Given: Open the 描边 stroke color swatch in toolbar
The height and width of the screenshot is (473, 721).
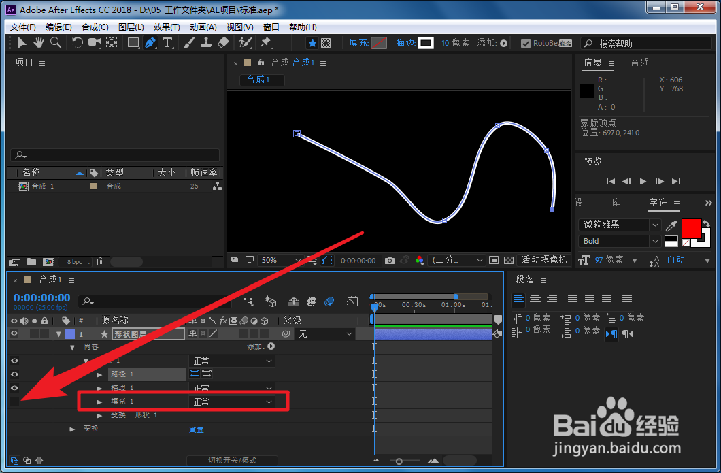Looking at the screenshot, I should tap(426, 44).
